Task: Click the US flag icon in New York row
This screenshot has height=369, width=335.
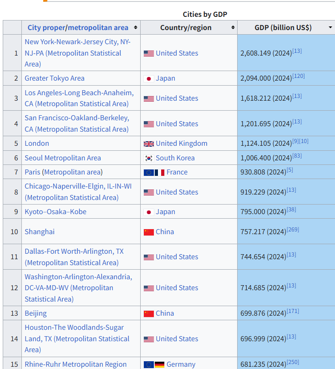Action: coord(148,53)
